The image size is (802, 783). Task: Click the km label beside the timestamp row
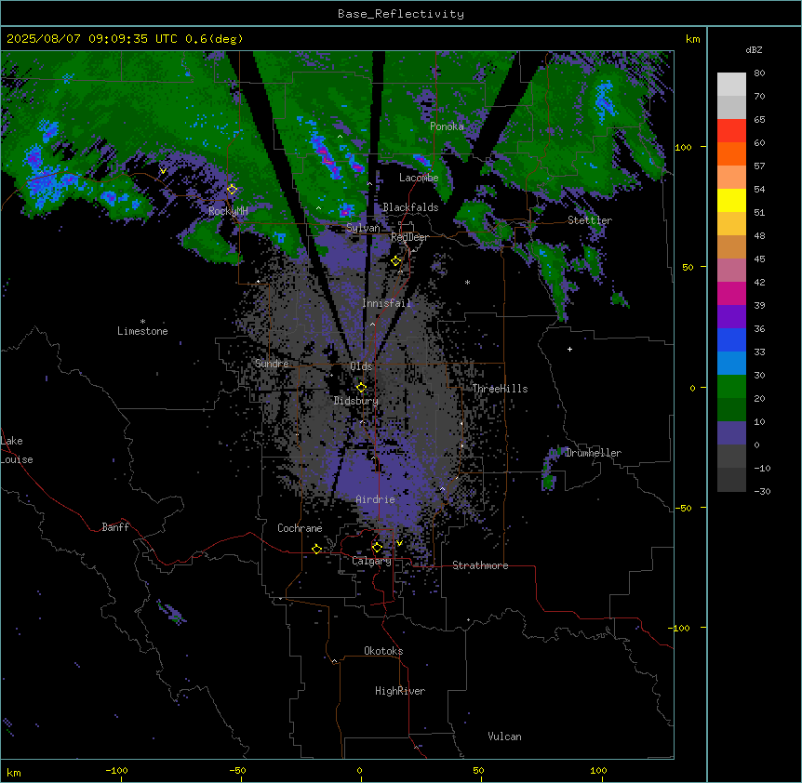pos(692,39)
